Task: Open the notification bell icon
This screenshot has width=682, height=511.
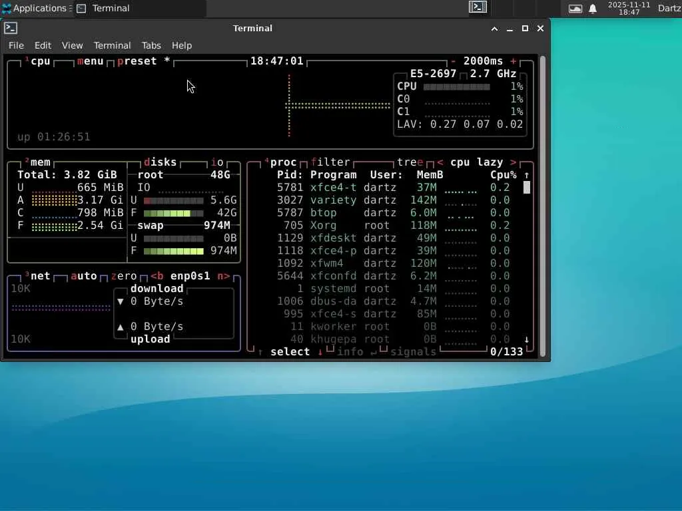Action: pyautogui.click(x=592, y=9)
